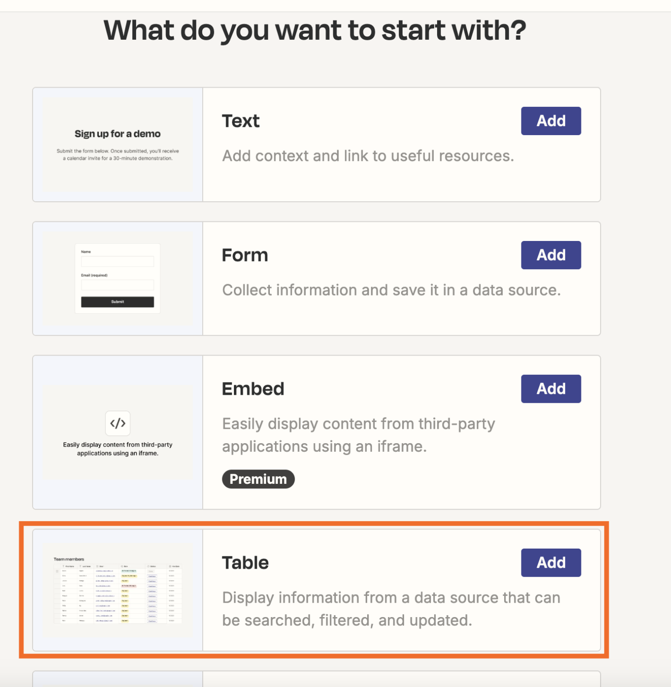Click the Embed preview thumbnail caption
Screen dimensions: 671x687
118,449
